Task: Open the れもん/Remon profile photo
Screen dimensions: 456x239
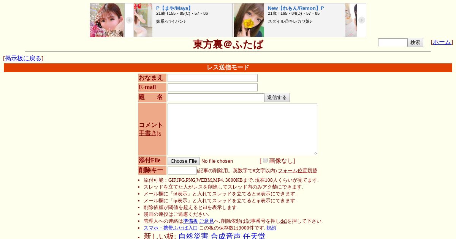Action: (249, 20)
